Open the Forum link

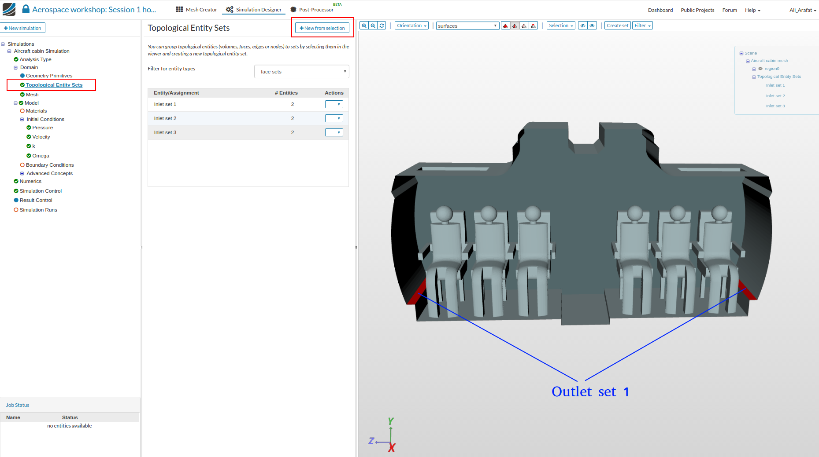coord(730,10)
